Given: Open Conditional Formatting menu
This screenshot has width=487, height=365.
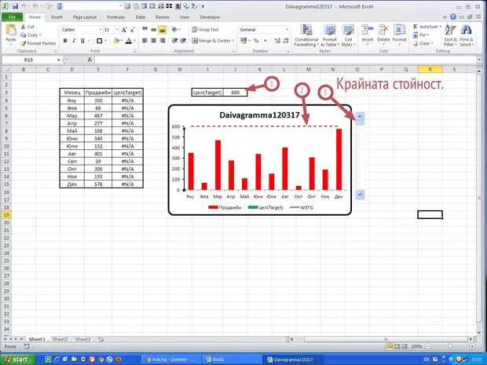Looking at the screenshot, I should [306, 35].
